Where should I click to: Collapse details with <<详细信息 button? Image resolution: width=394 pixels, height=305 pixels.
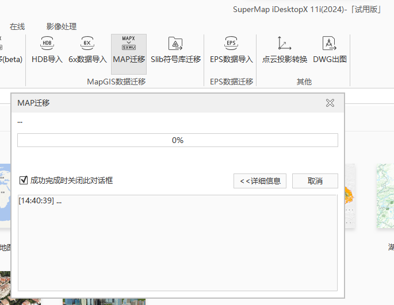pyautogui.click(x=260, y=181)
